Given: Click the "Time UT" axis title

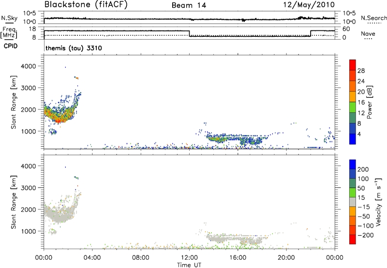Looking at the screenshot, I should click(189, 265).
